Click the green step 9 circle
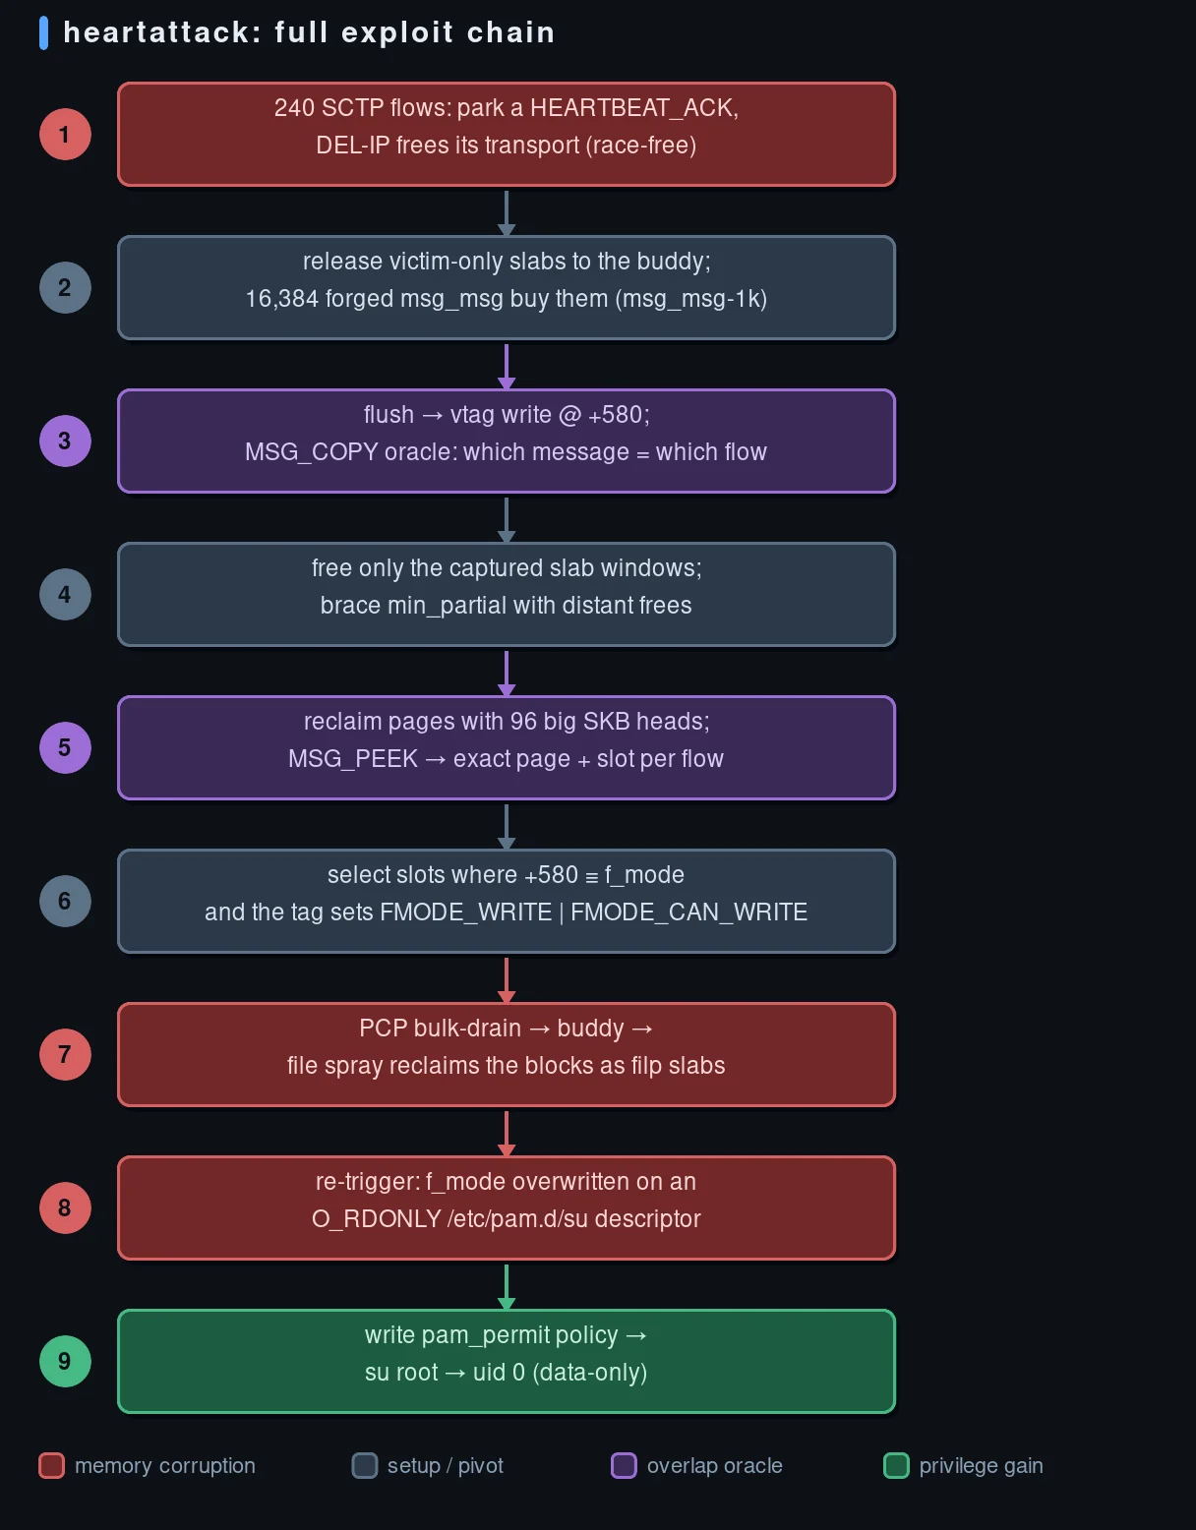 (x=65, y=1362)
